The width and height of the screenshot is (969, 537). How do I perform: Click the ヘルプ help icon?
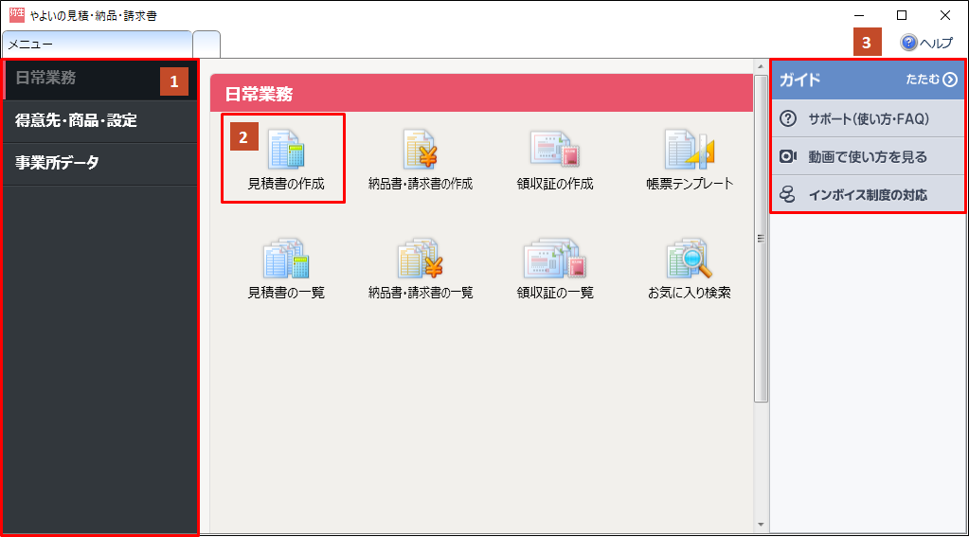[x=908, y=43]
